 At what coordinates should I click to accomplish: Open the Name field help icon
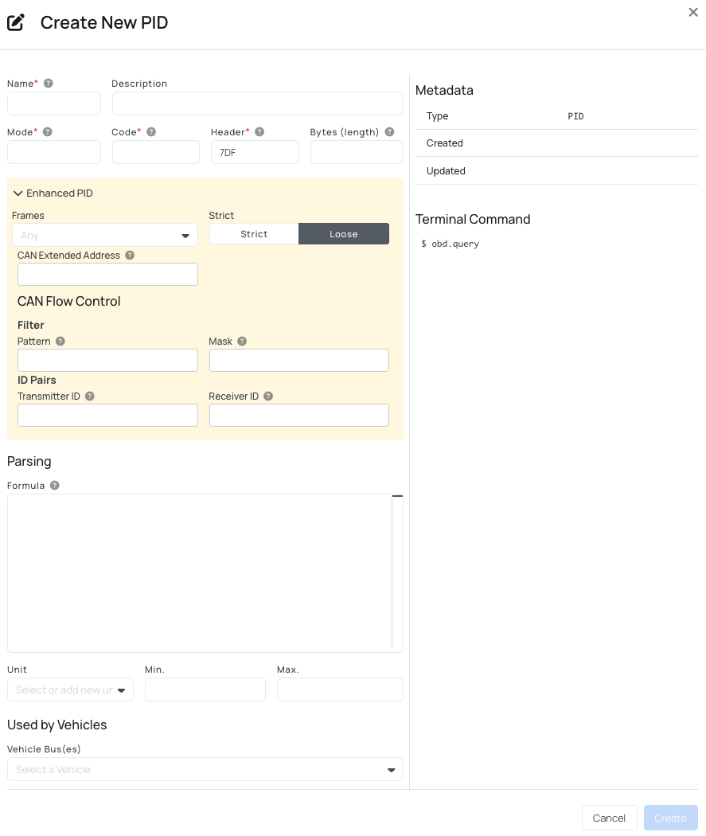click(48, 83)
